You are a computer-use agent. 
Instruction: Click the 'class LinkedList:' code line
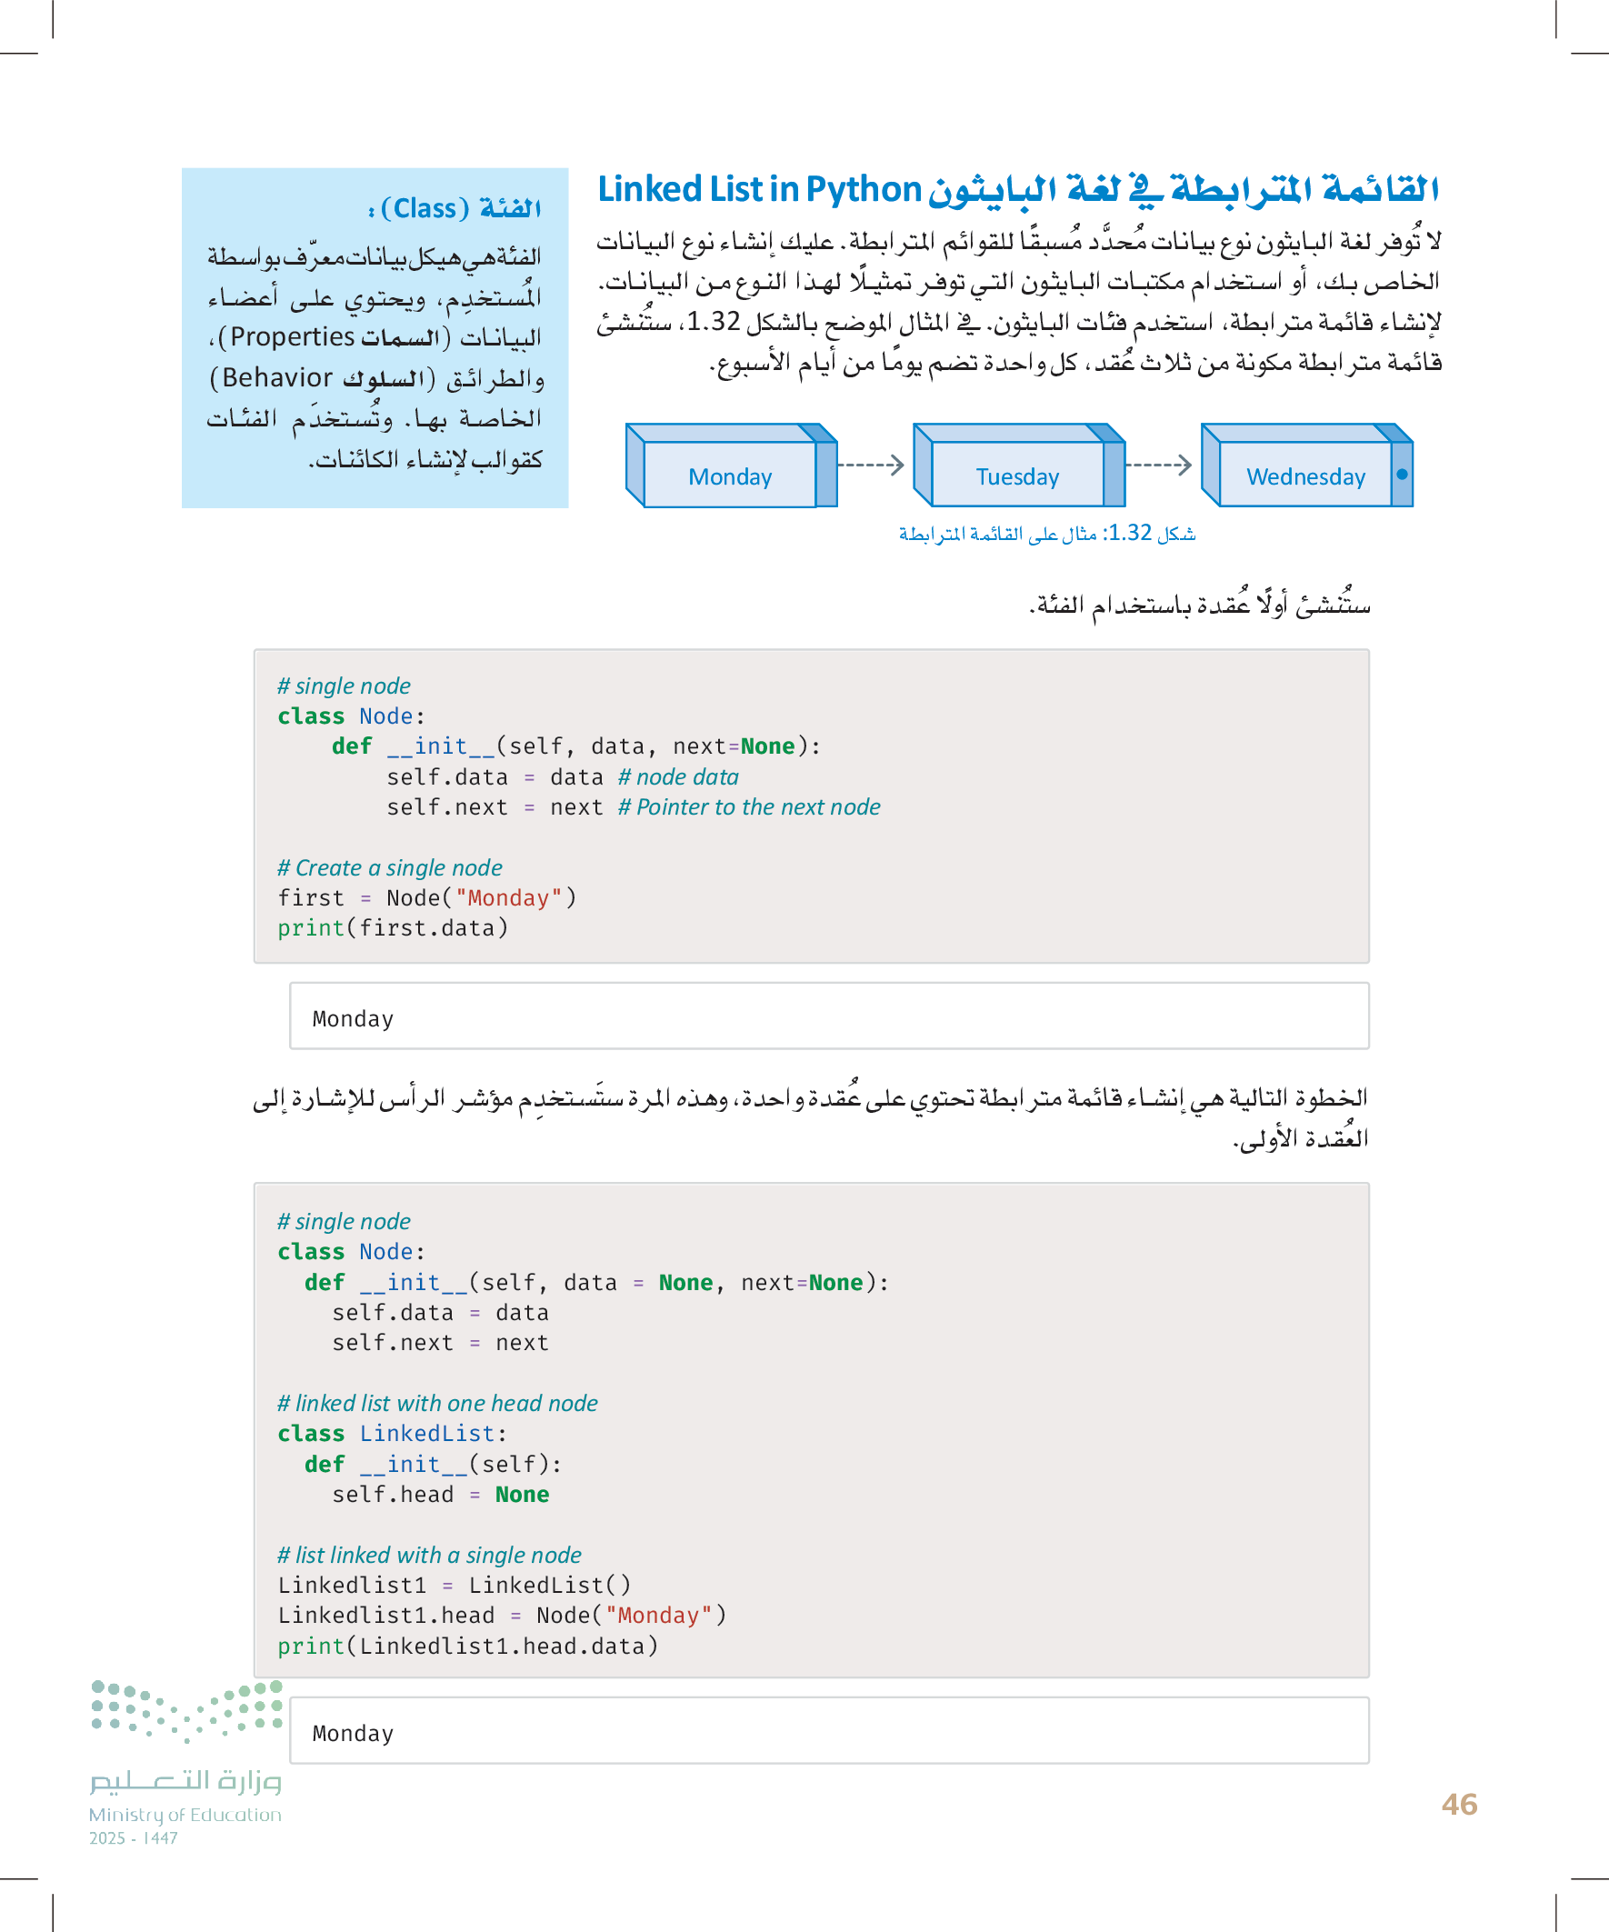[x=392, y=1434]
